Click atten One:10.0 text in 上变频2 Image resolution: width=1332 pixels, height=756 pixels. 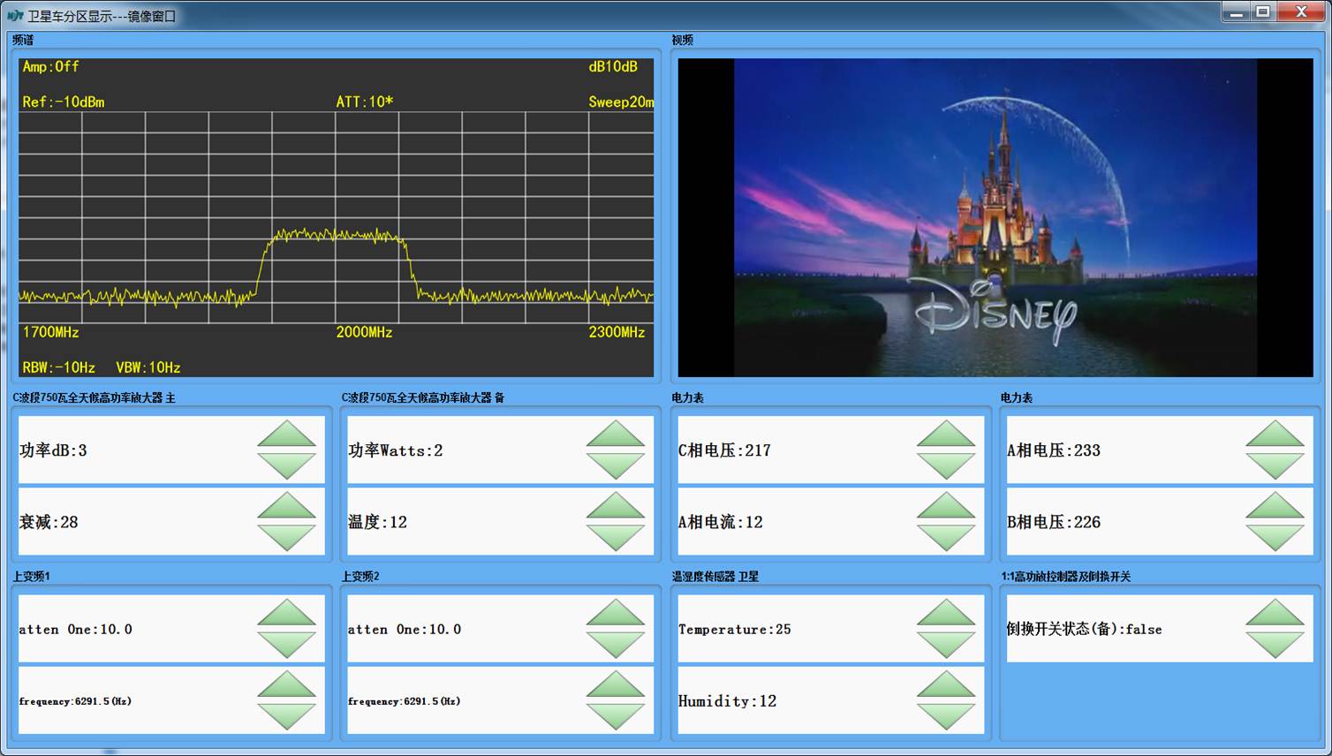(405, 630)
